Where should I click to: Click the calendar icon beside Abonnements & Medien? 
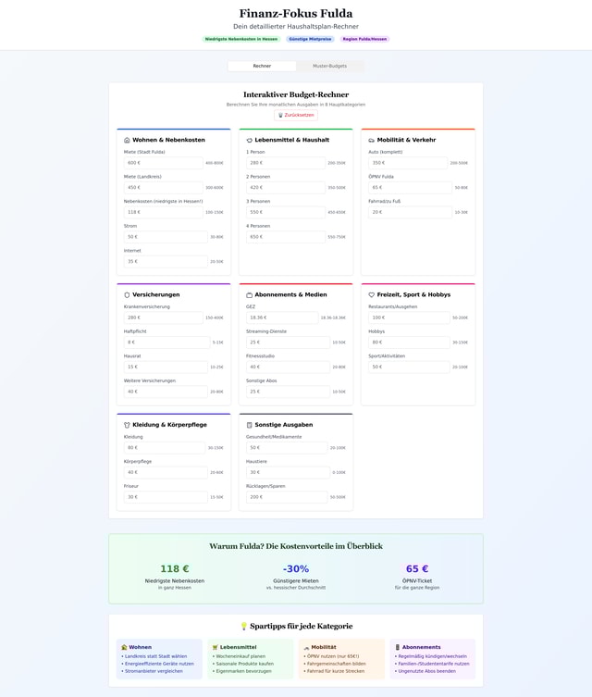coord(249,294)
